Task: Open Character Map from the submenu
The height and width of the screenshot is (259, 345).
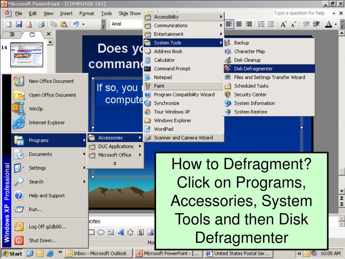Action: point(269,51)
